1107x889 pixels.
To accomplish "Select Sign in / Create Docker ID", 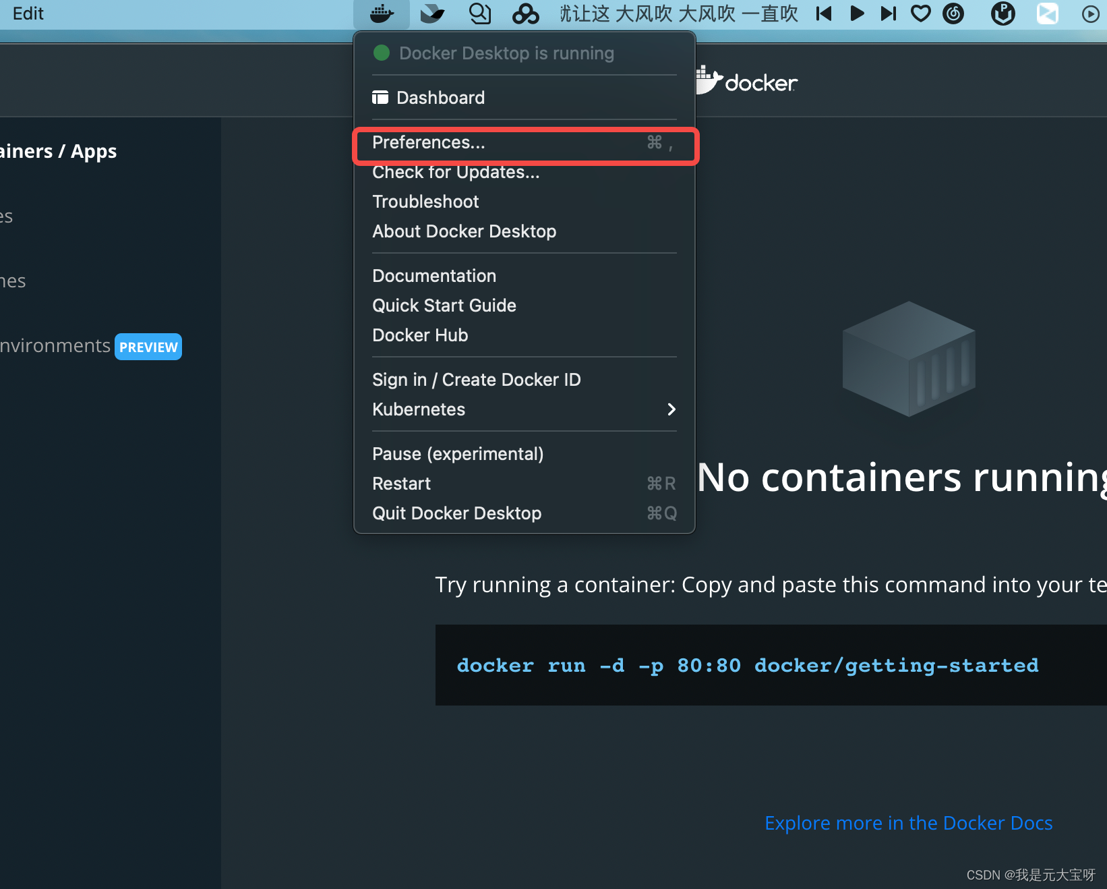I will click(524, 380).
